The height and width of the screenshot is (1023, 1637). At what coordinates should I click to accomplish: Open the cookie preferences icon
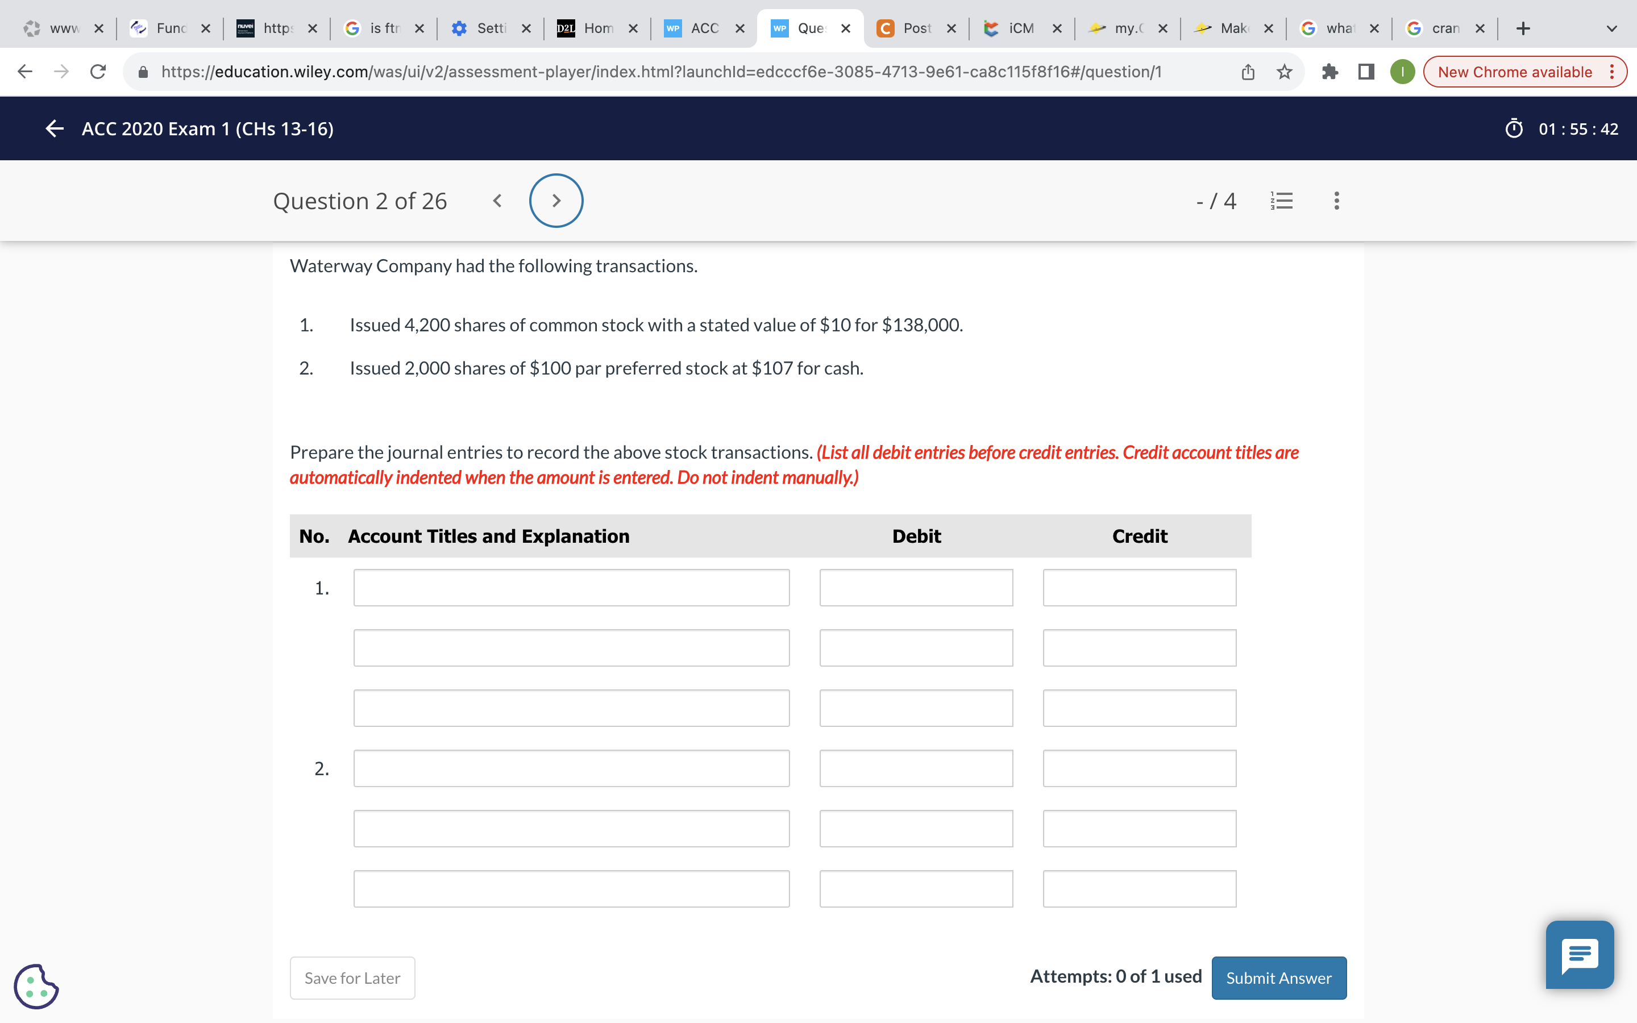click(36, 987)
